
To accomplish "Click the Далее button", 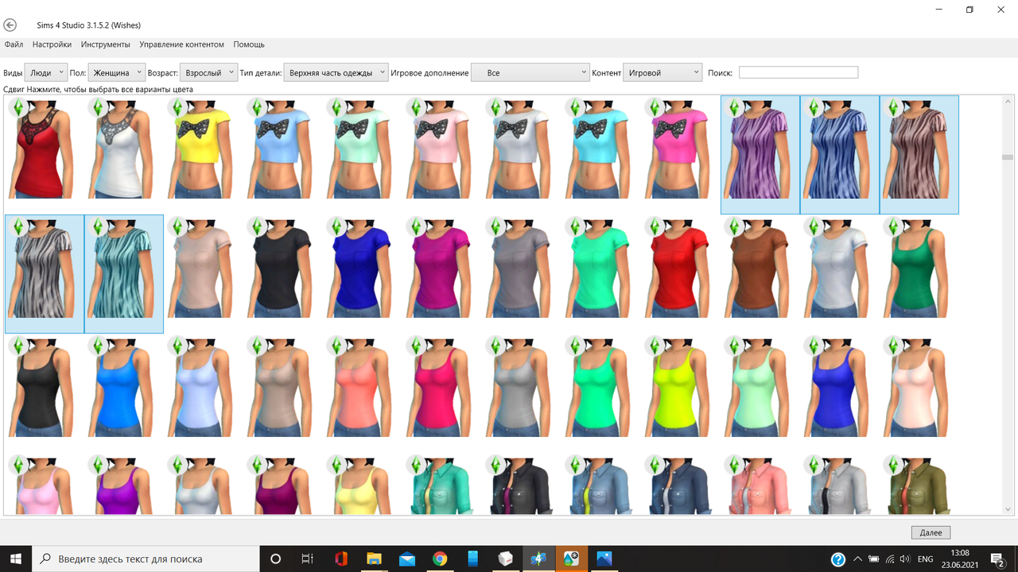I will [931, 532].
